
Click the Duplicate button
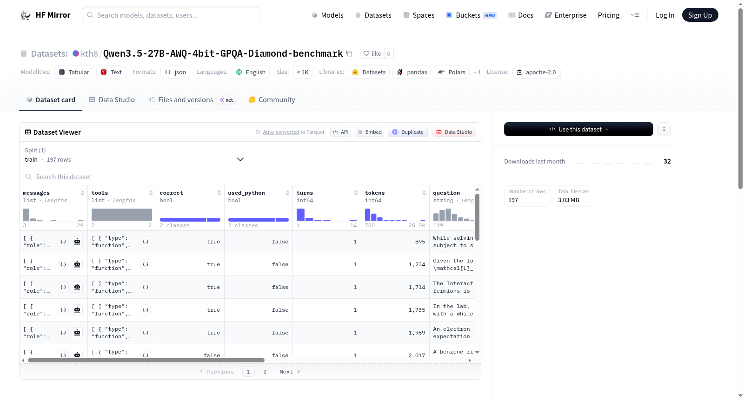[x=408, y=132]
